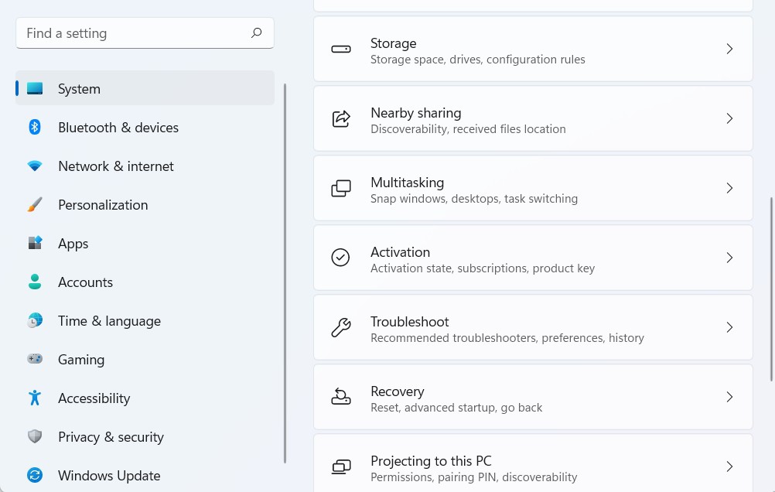The image size is (775, 492).
Task: Click the Network & internet Wi-Fi icon
Action: tap(35, 166)
